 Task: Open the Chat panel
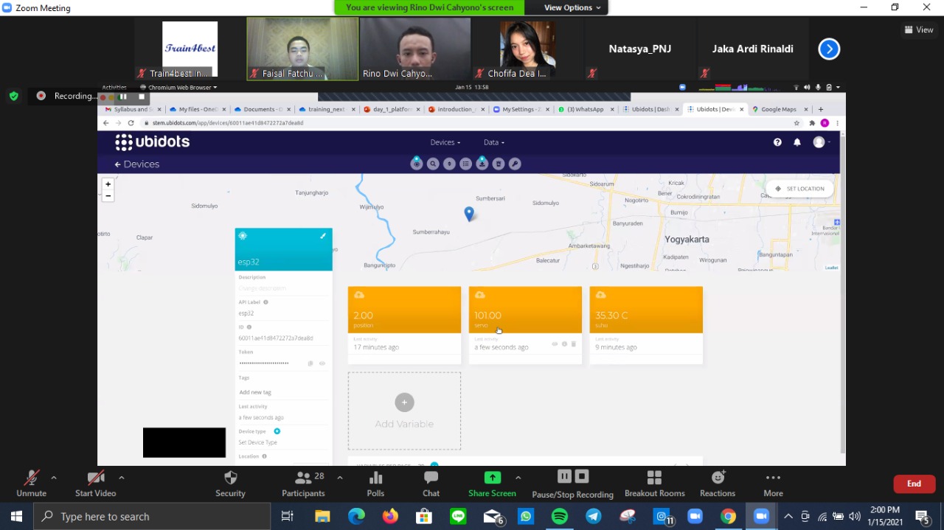click(x=431, y=484)
